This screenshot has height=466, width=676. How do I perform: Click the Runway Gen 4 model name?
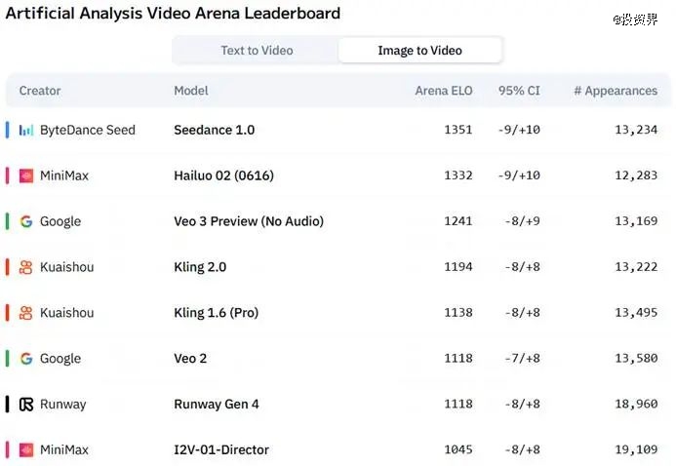point(217,405)
